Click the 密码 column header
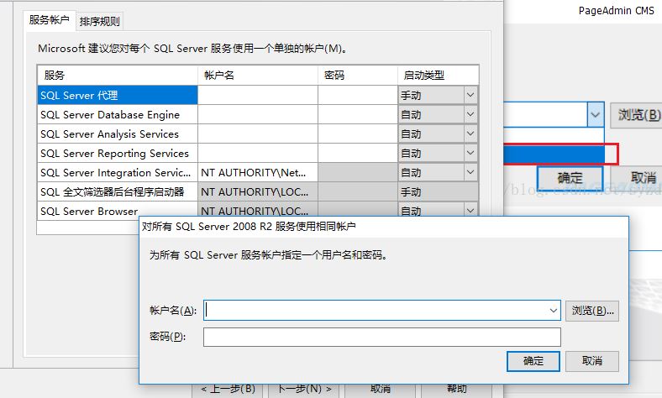 [358, 76]
